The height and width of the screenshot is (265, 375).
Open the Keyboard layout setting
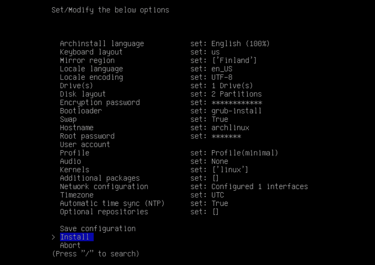tap(91, 52)
